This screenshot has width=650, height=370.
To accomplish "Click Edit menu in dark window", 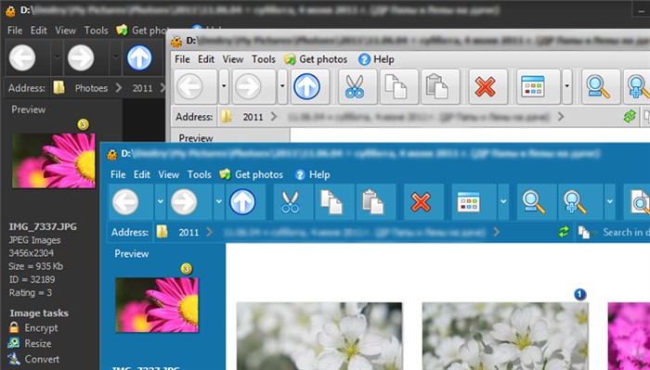I will click(39, 31).
